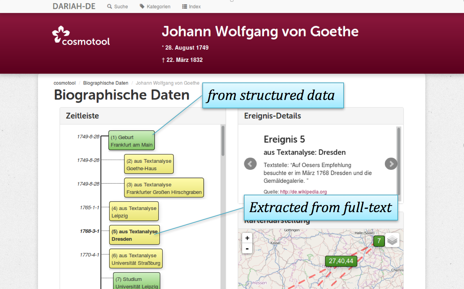Zoom in on the map

pyautogui.click(x=247, y=238)
